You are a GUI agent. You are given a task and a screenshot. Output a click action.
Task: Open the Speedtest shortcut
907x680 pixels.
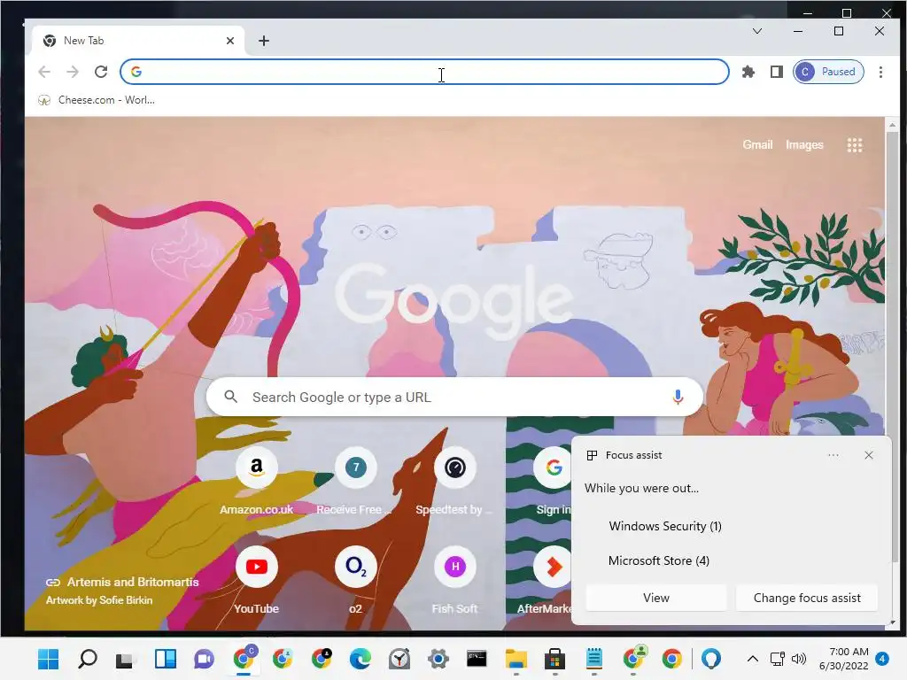coord(454,481)
